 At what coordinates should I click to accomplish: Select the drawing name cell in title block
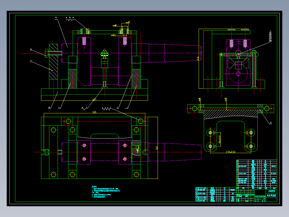click(x=272, y=196)
